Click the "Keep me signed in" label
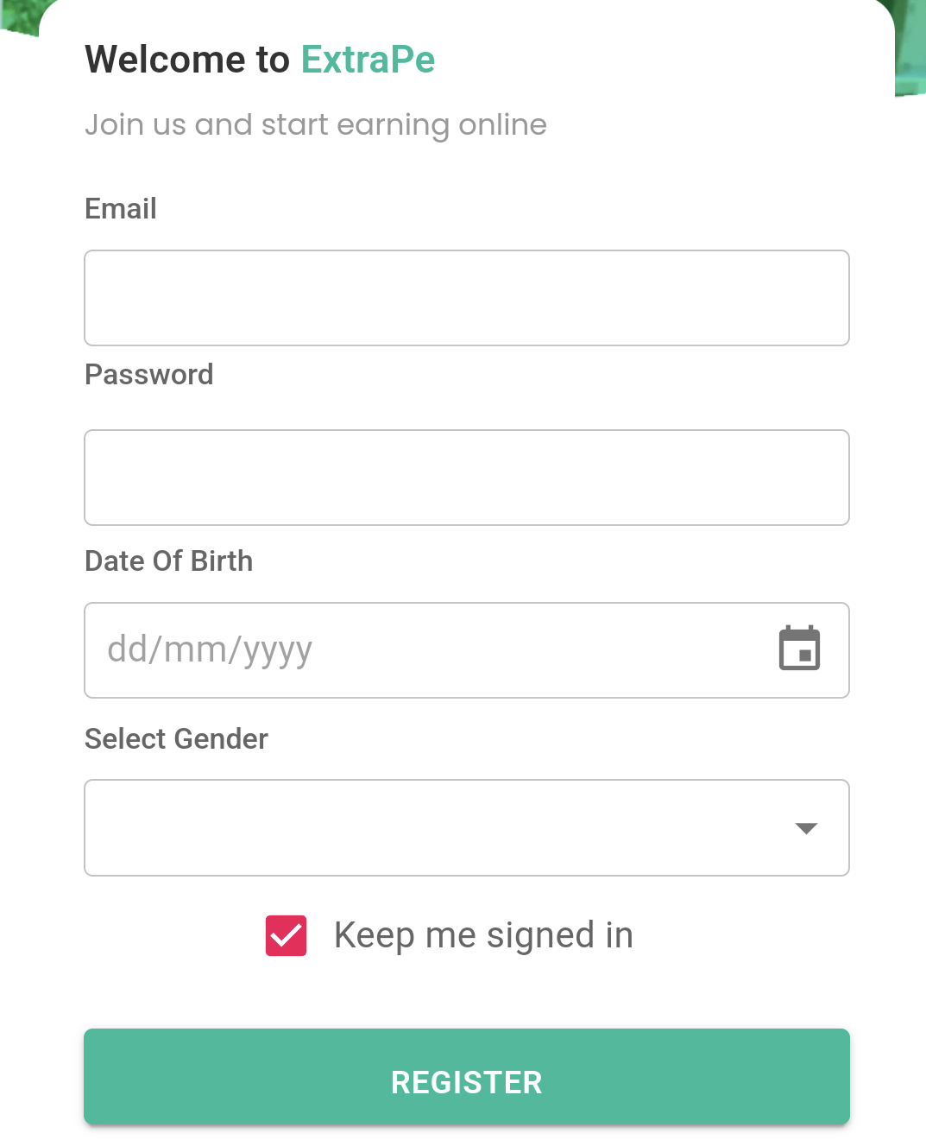 point(483,935)
